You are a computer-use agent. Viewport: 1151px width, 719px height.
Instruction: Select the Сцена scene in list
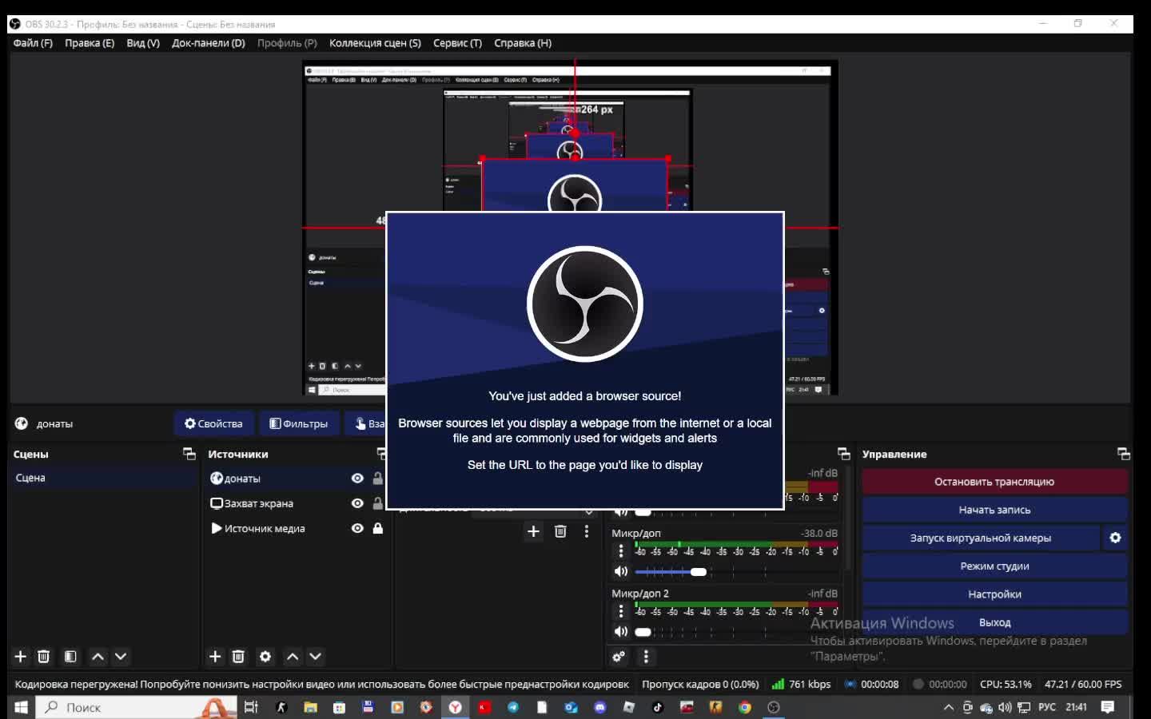point(104,478)
